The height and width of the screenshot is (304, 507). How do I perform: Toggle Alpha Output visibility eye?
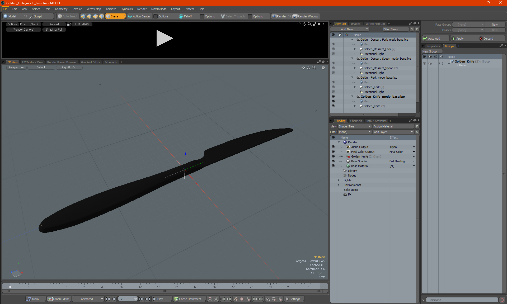coord(333,147)
